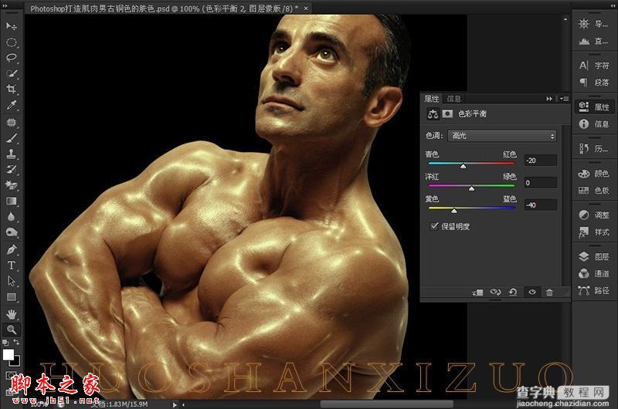Image resolution: width=618 pixels, height=409 pixels.
Task: Select the Crop tool
Action: click(x=11, y=89)
